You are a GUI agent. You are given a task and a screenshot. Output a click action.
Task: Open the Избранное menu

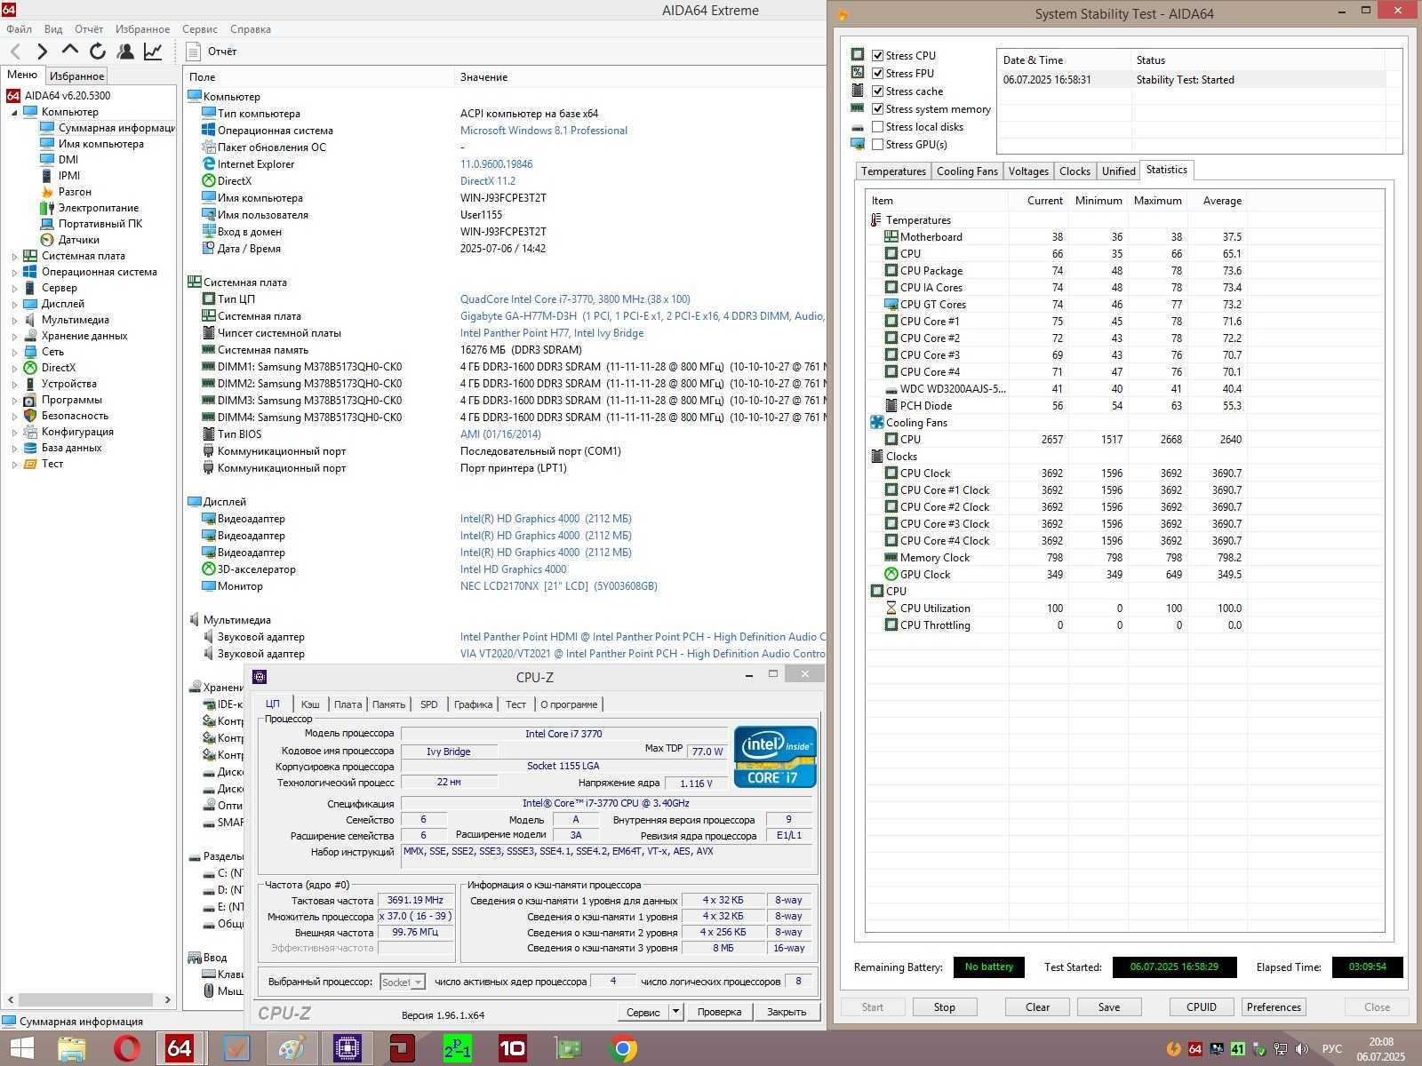point(142,29)
